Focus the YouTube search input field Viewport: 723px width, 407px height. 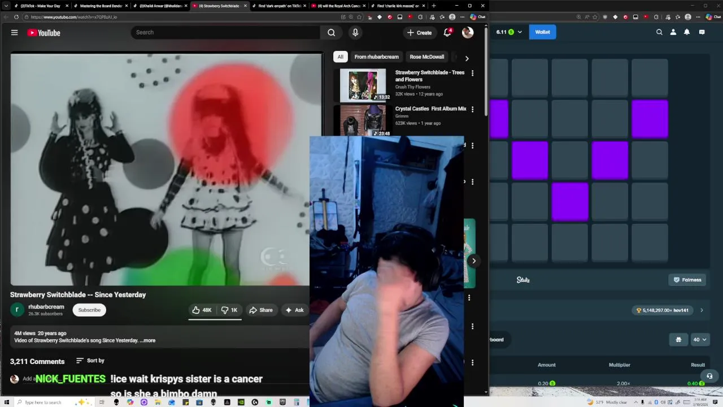pos(226,32)
